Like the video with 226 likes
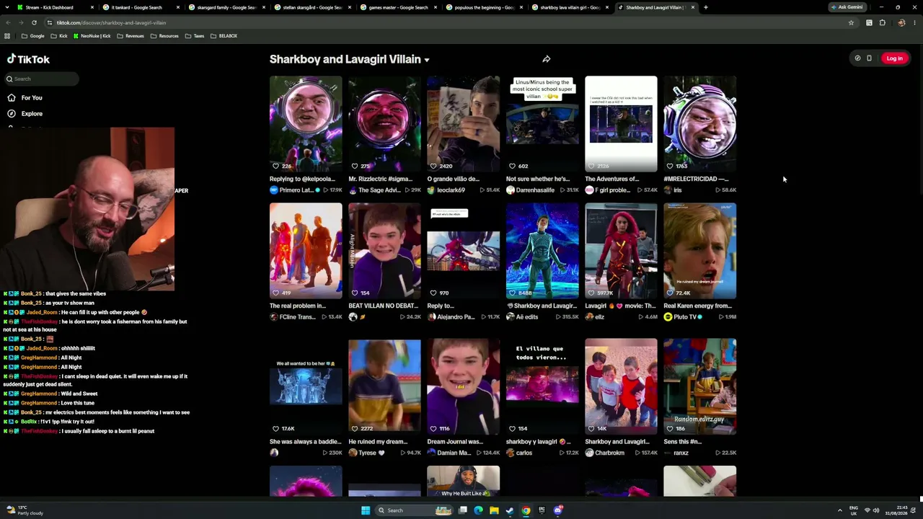The image size is (923, 519). (275, 166)
